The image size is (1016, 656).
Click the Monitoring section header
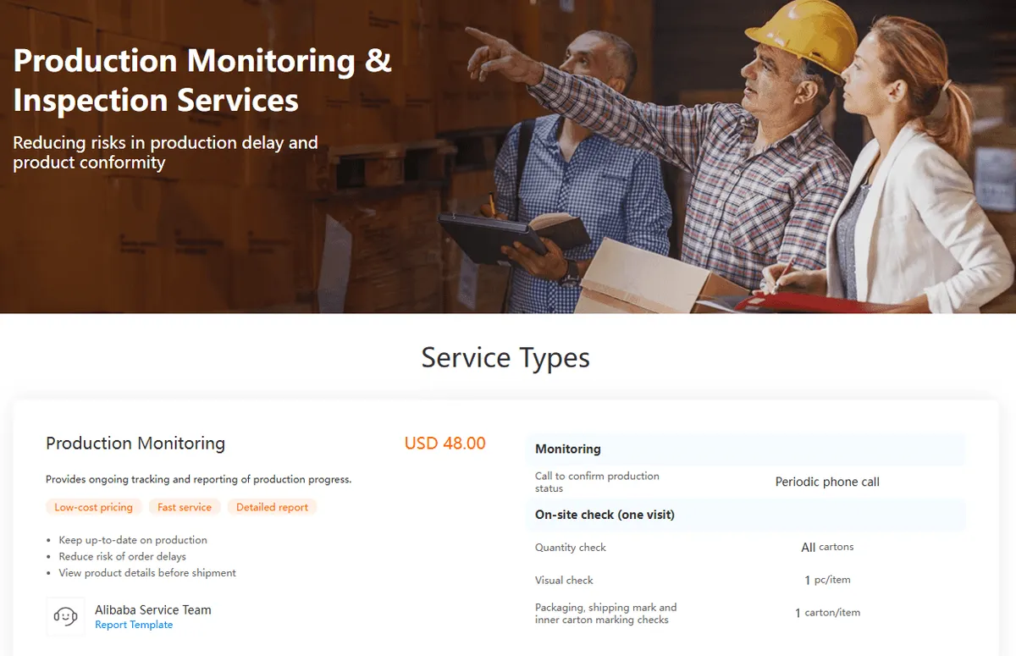click(x=745, y=449)
